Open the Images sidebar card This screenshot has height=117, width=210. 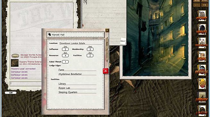pos(202,29)
